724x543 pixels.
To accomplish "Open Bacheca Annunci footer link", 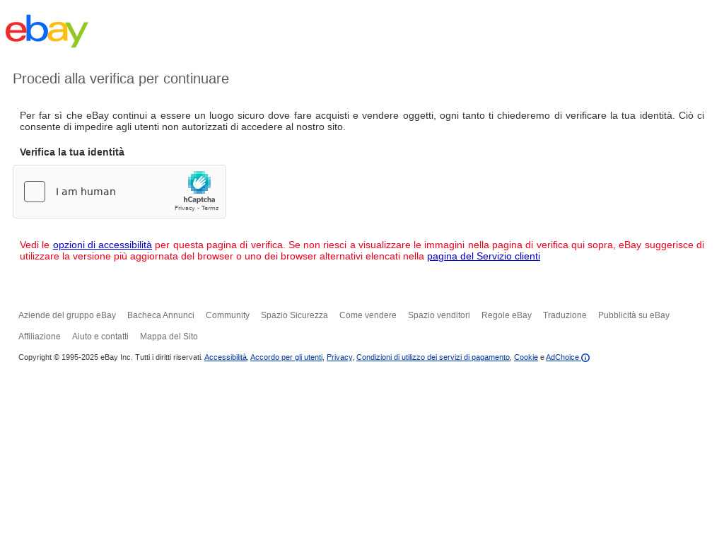I will pos(160,315).
